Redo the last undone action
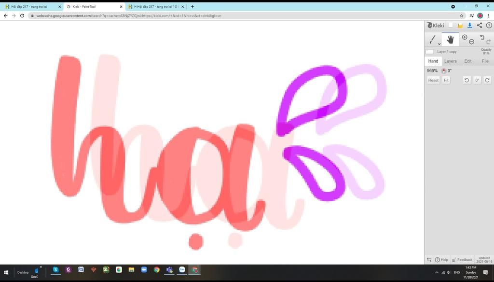This screenshot has height=282, width=494. pos(489,42)
